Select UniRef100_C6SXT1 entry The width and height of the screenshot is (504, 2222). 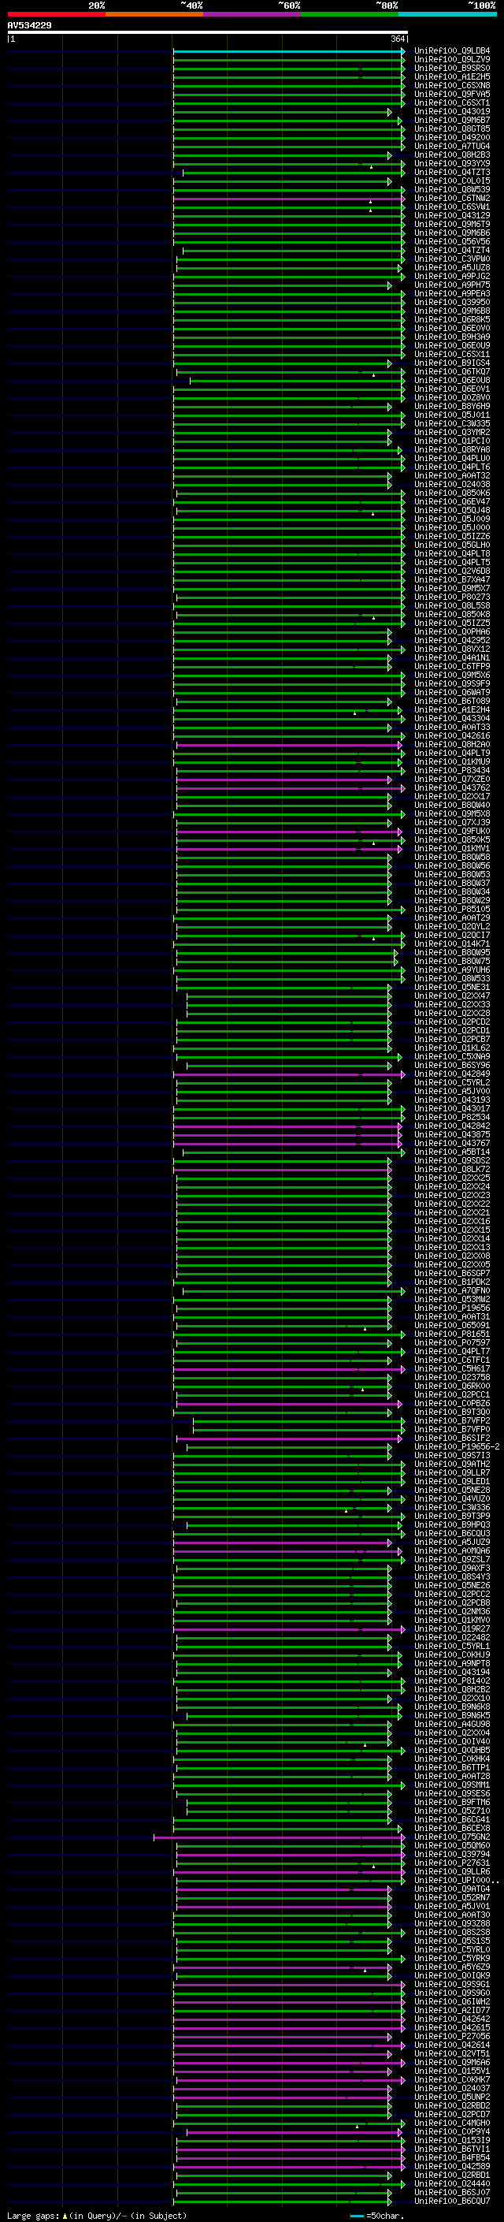[x=451, y=102]
